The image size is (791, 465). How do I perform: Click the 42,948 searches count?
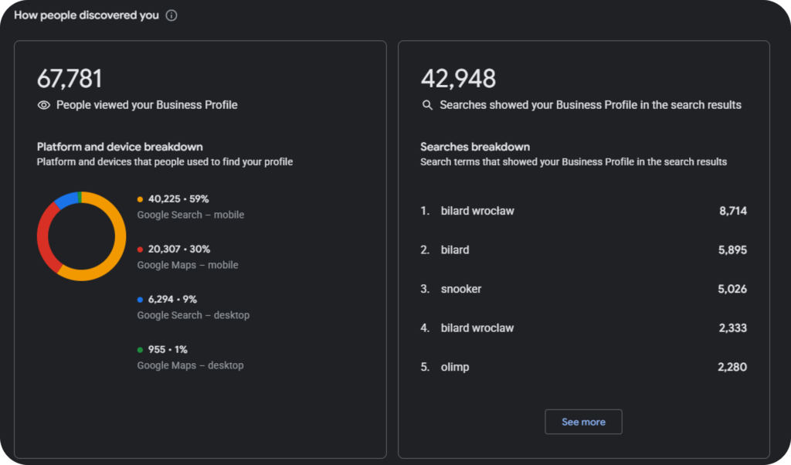click(x=458, y=79)
